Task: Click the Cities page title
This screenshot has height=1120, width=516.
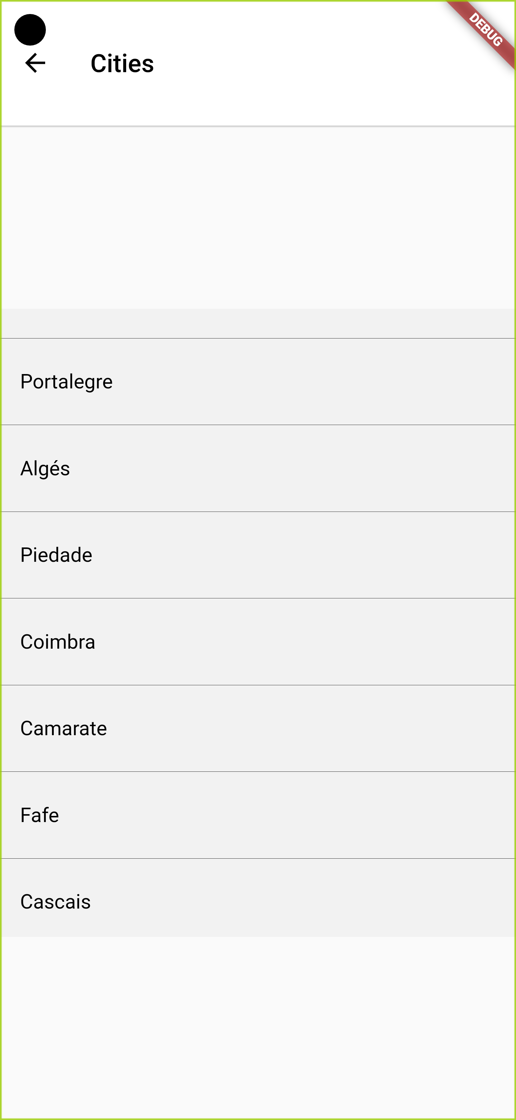Action: (122, 64)
